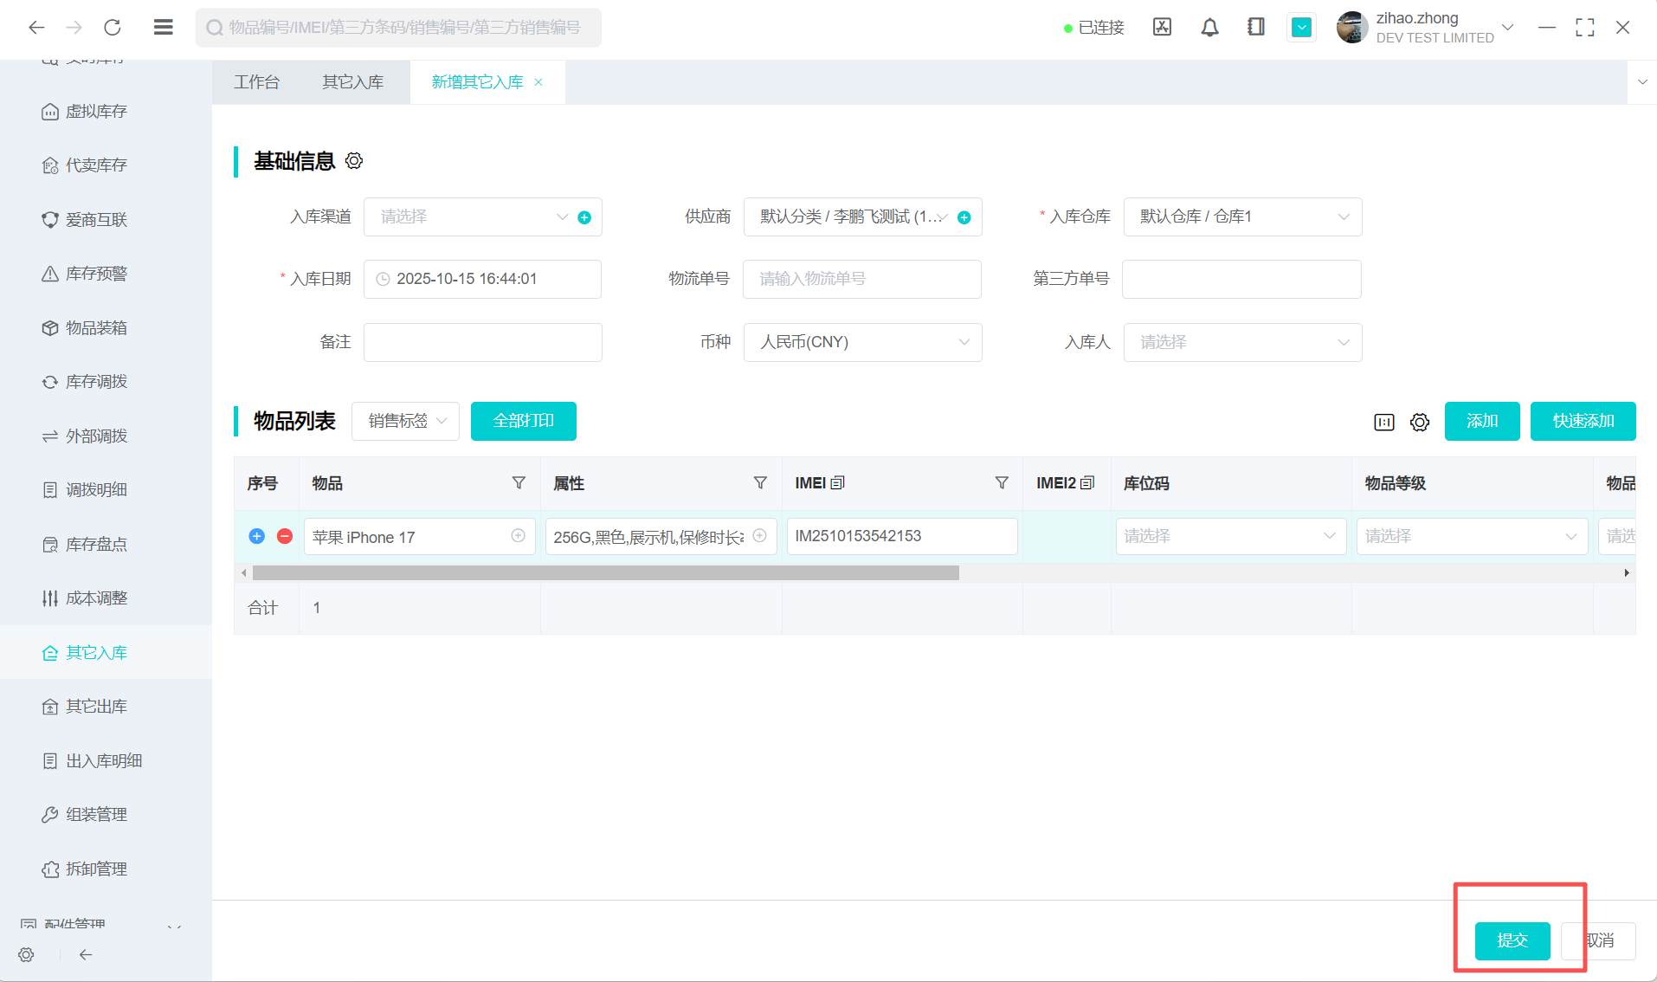Click the 物流单号 input field
Image resolution: width=1657 pixels, height=982 pixels.
tap(861, 279)
